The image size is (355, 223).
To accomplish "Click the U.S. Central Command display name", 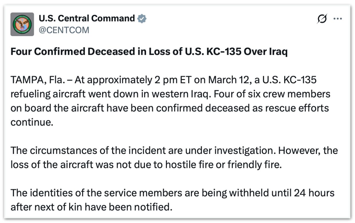I will [87, 19].
